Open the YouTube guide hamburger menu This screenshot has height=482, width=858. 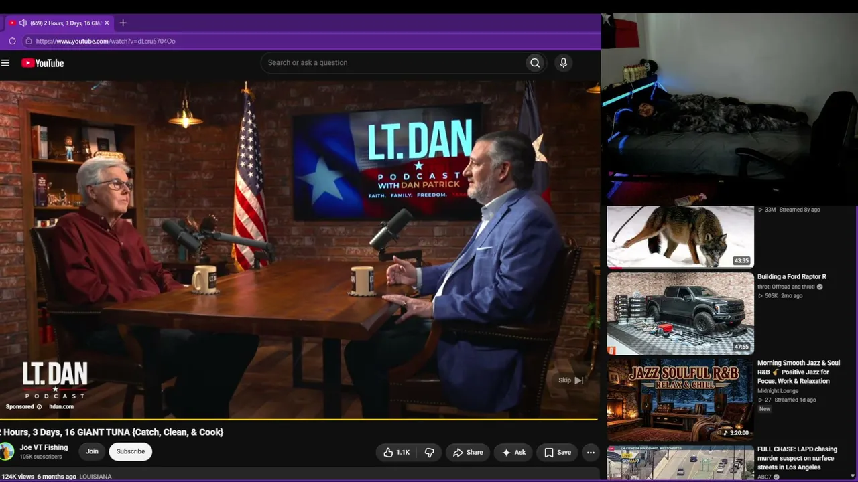point(5,63)
